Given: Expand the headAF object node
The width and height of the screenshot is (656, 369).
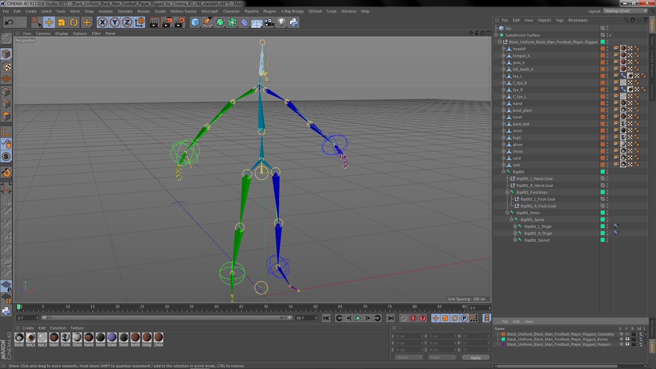Looking at the screenshot, I should [x=503, y=49].
